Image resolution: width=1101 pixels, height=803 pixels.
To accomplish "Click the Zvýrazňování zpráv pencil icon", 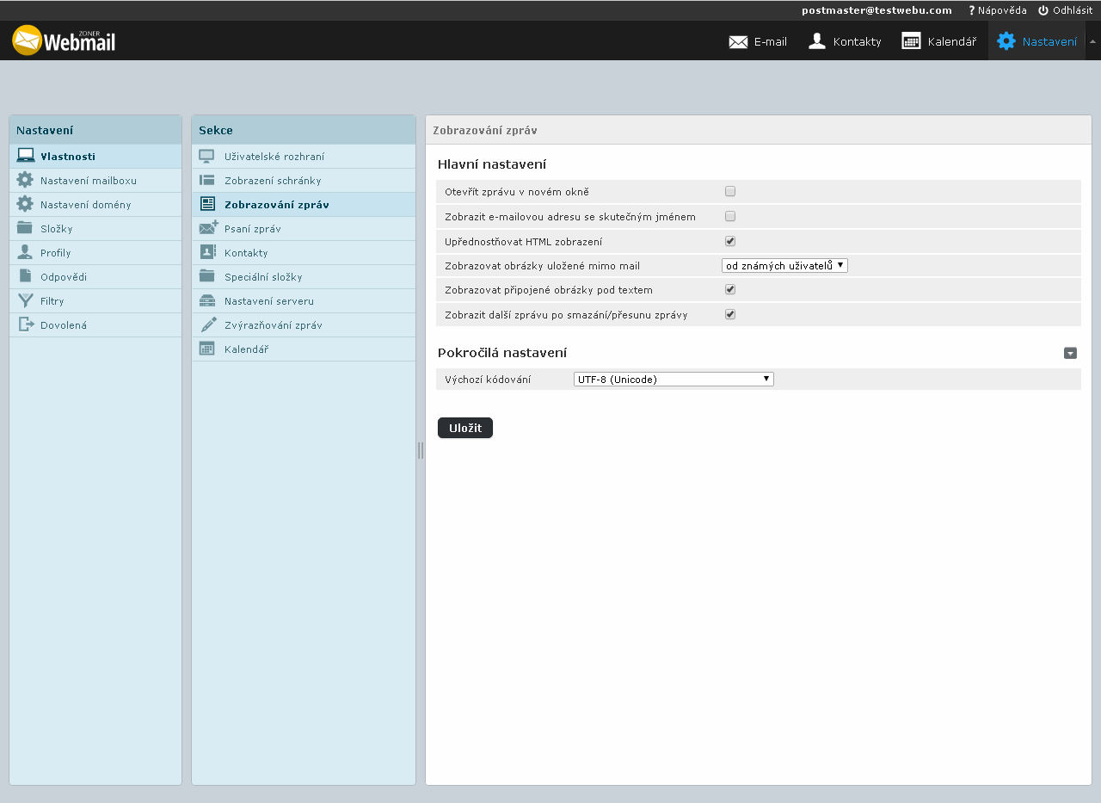I will point(207,325).
